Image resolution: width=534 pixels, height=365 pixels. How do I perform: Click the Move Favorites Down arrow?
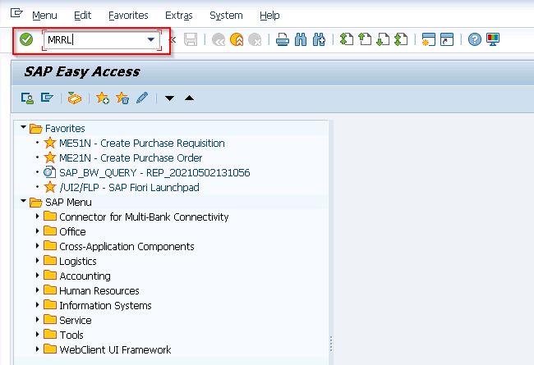click(x=169, y=98)
